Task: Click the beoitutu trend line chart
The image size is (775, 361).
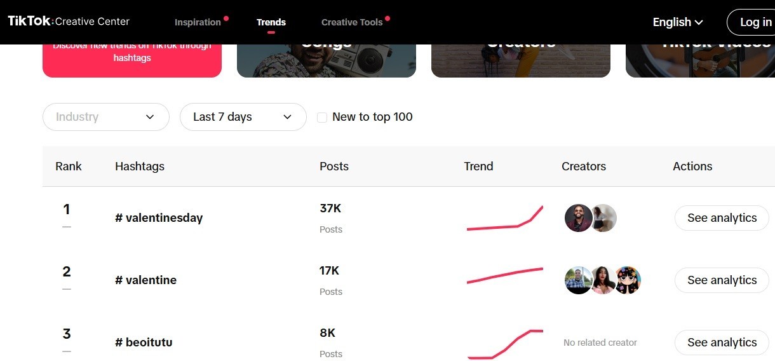Action: click(x=505, y=344)
